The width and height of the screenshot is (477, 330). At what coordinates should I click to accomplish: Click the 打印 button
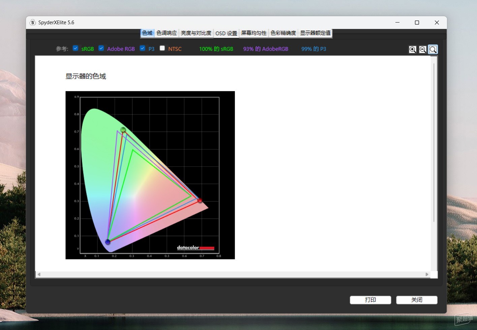[370, 300]
